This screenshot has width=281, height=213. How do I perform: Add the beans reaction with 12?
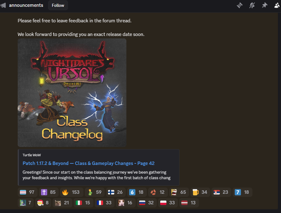(x=158, y=192)
